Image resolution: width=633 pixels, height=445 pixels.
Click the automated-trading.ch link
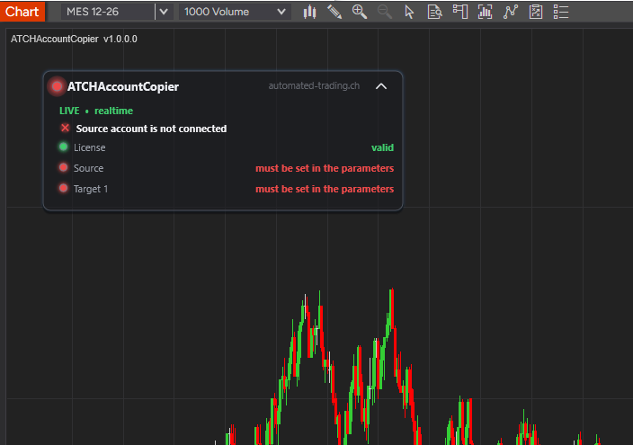[314, 85]
